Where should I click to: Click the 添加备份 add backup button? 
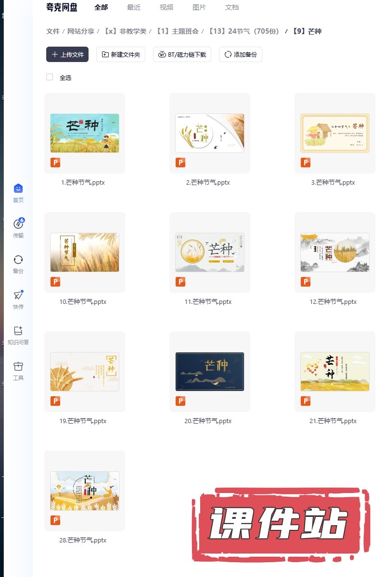point(240,54)
